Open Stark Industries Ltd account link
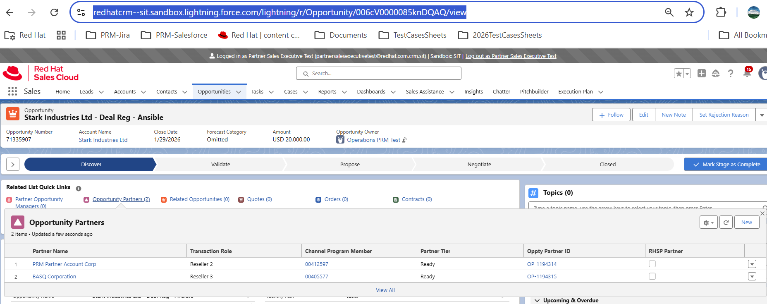The image size is (767, 304). [x=103, y=140]
